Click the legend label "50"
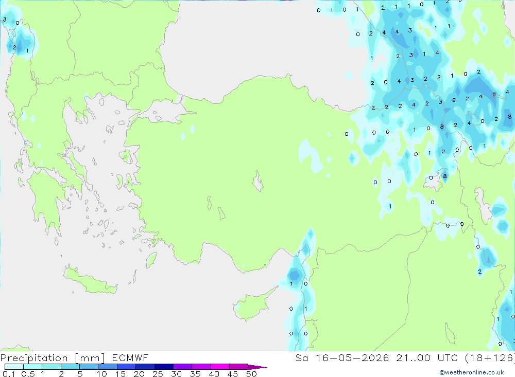This screenshot has width=515, height=377. click(x=252, y=374)
